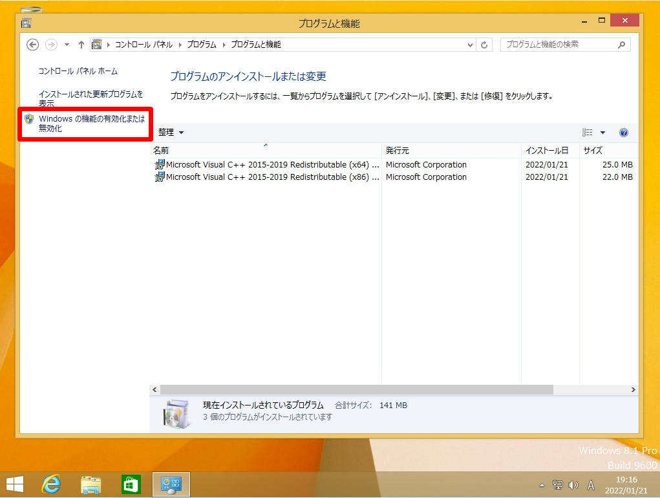Click the Forward navigation arrow
The height and width of the screenshot is (498, 660).
click(x=51, y=45)
